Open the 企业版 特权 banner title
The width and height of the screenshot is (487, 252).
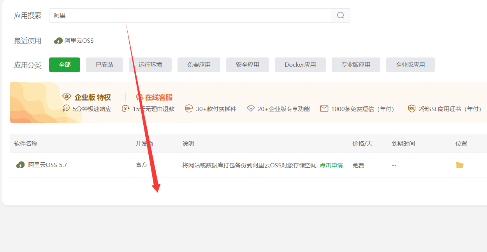coord(93,97)
